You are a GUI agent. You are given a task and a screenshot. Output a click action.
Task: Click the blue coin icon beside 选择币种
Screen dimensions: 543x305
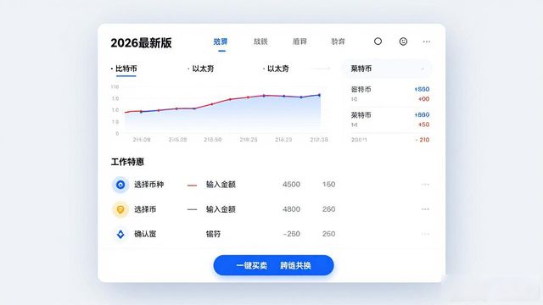pyautogui.click(x=120, y=185)
